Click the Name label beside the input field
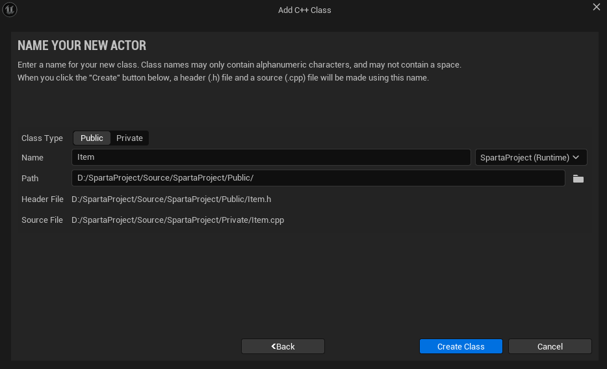The height and width of the screenshot is (369, 607). coord(32,158)
